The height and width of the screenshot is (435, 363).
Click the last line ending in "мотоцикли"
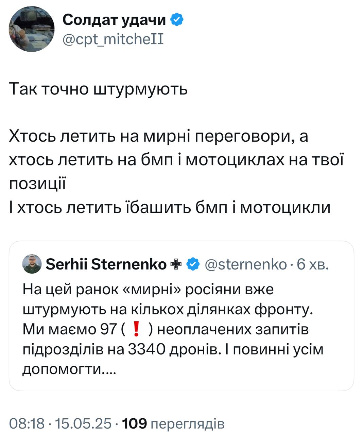point(170,207)
